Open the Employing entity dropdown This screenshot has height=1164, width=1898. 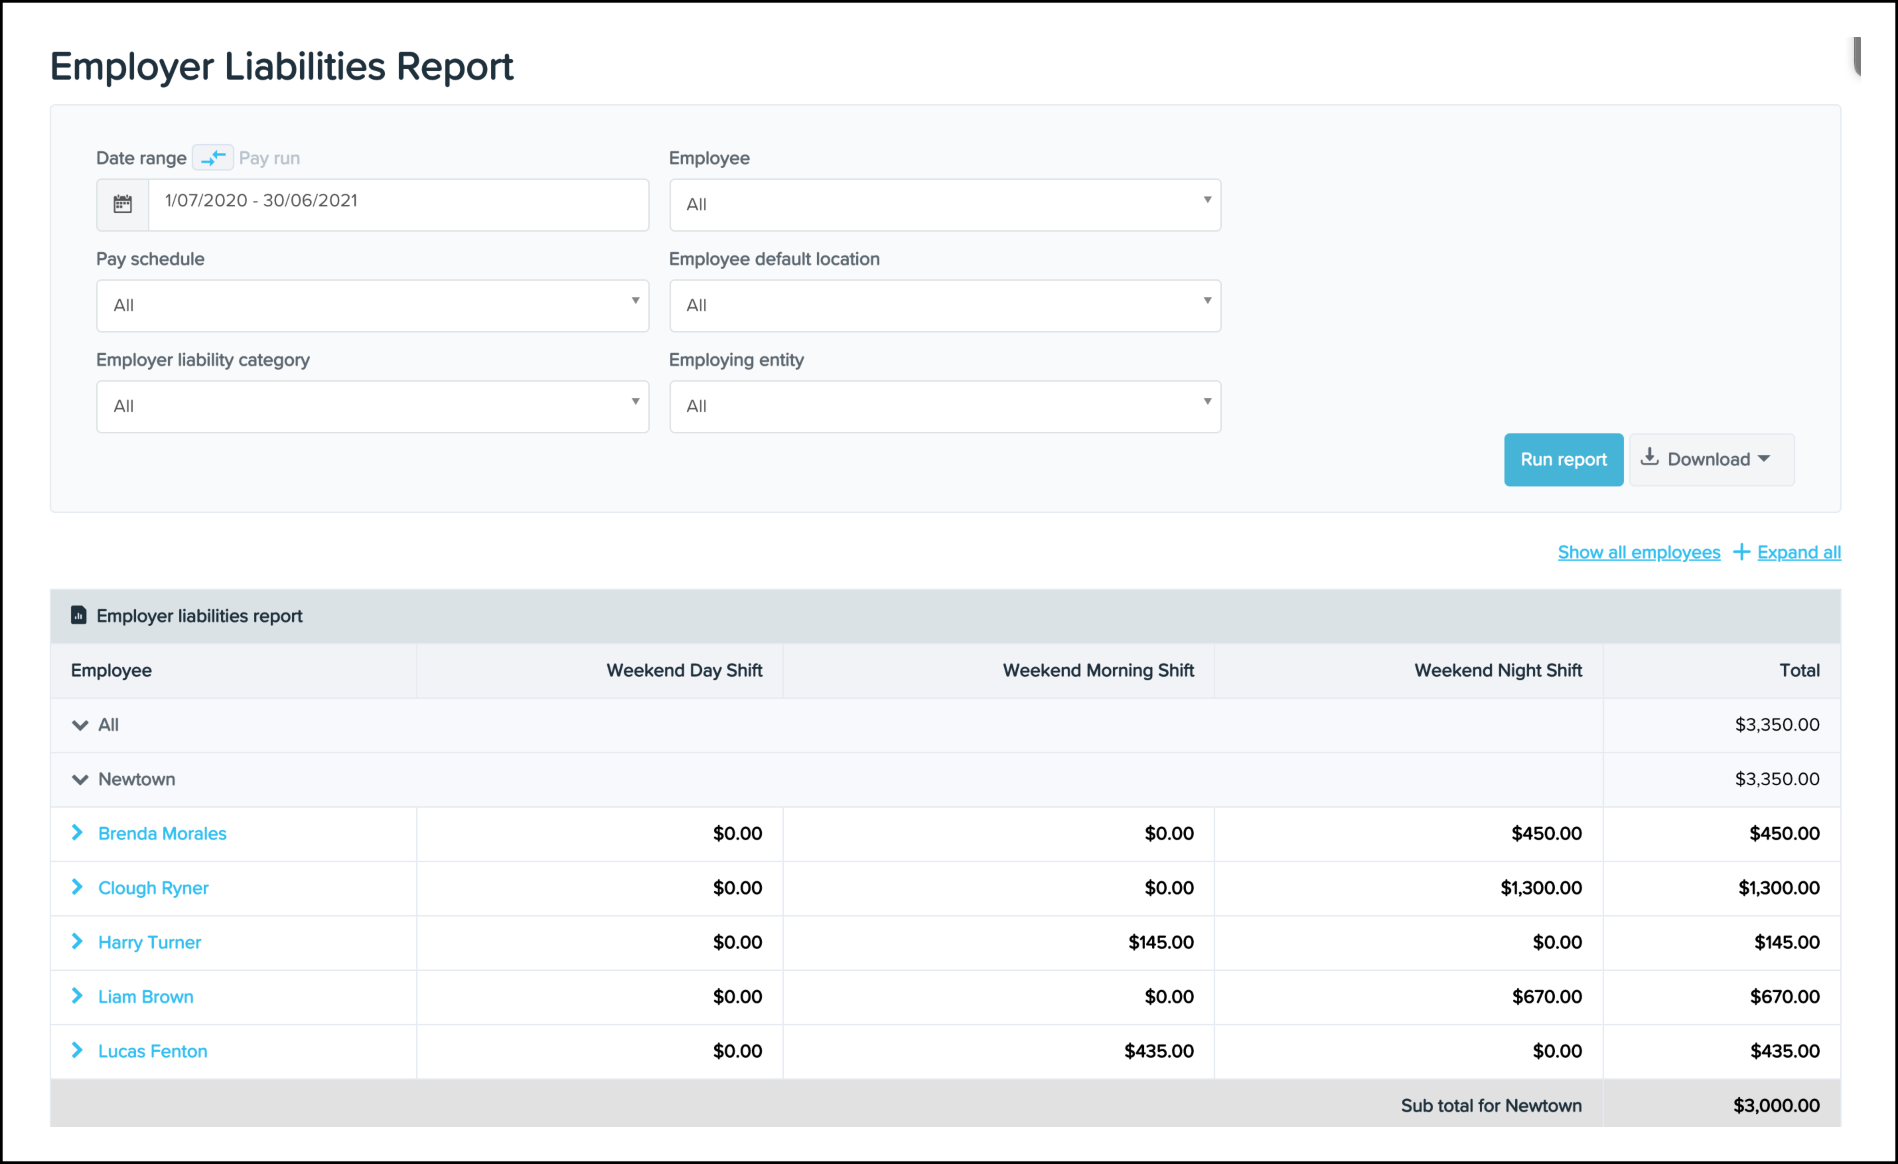944,407
